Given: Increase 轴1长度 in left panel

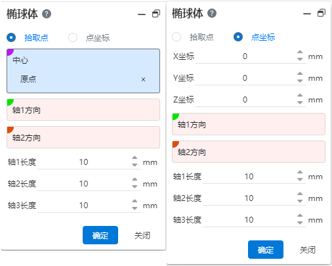Looking at the screenshot, I should pos(135,158).
